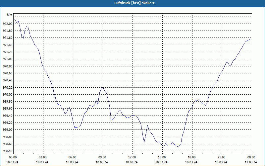Screen dimensions: 265x166
Task: Click the y-axis tick '970,20'
Action: click(x=8, y=87)
